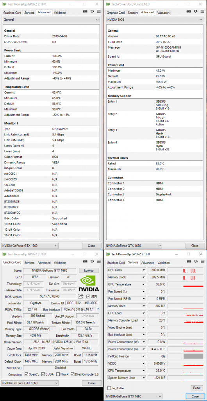Image resolution: width=207 pixels, height=401 pixels.
Task: Toggle PhysX computing checkbox
Action: click(58, 374)
